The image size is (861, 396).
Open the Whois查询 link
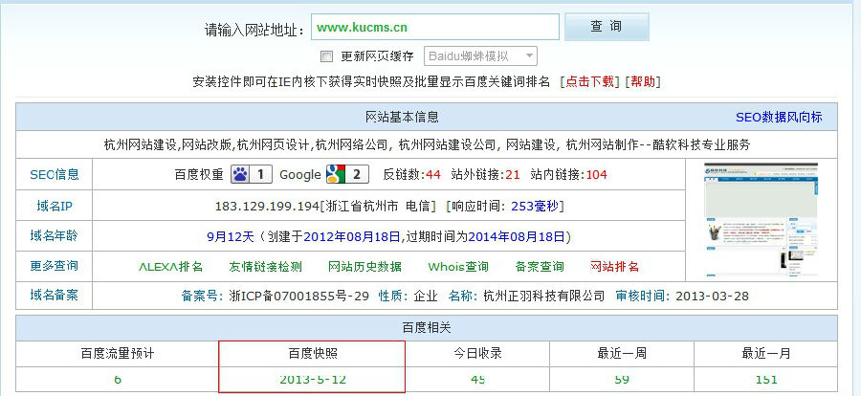(x=458, y=267)
